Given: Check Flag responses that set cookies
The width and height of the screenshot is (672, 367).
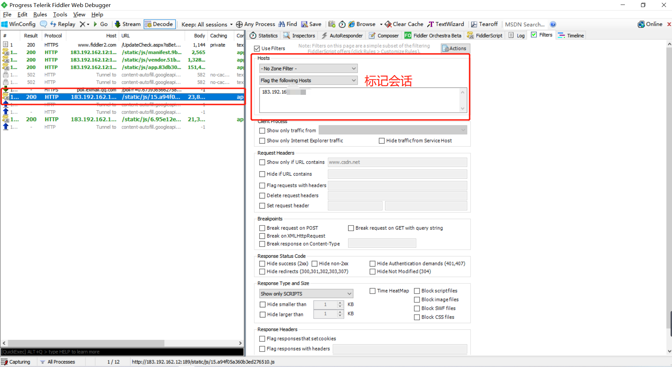Looking at the screenshot, I should [x=262, y=338].
